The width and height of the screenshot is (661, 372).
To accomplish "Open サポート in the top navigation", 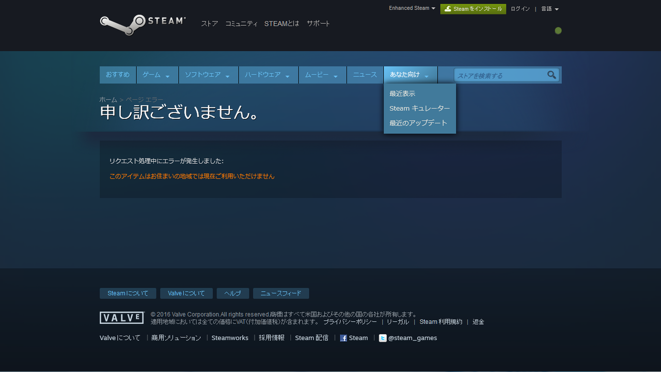I will (318, 24).
